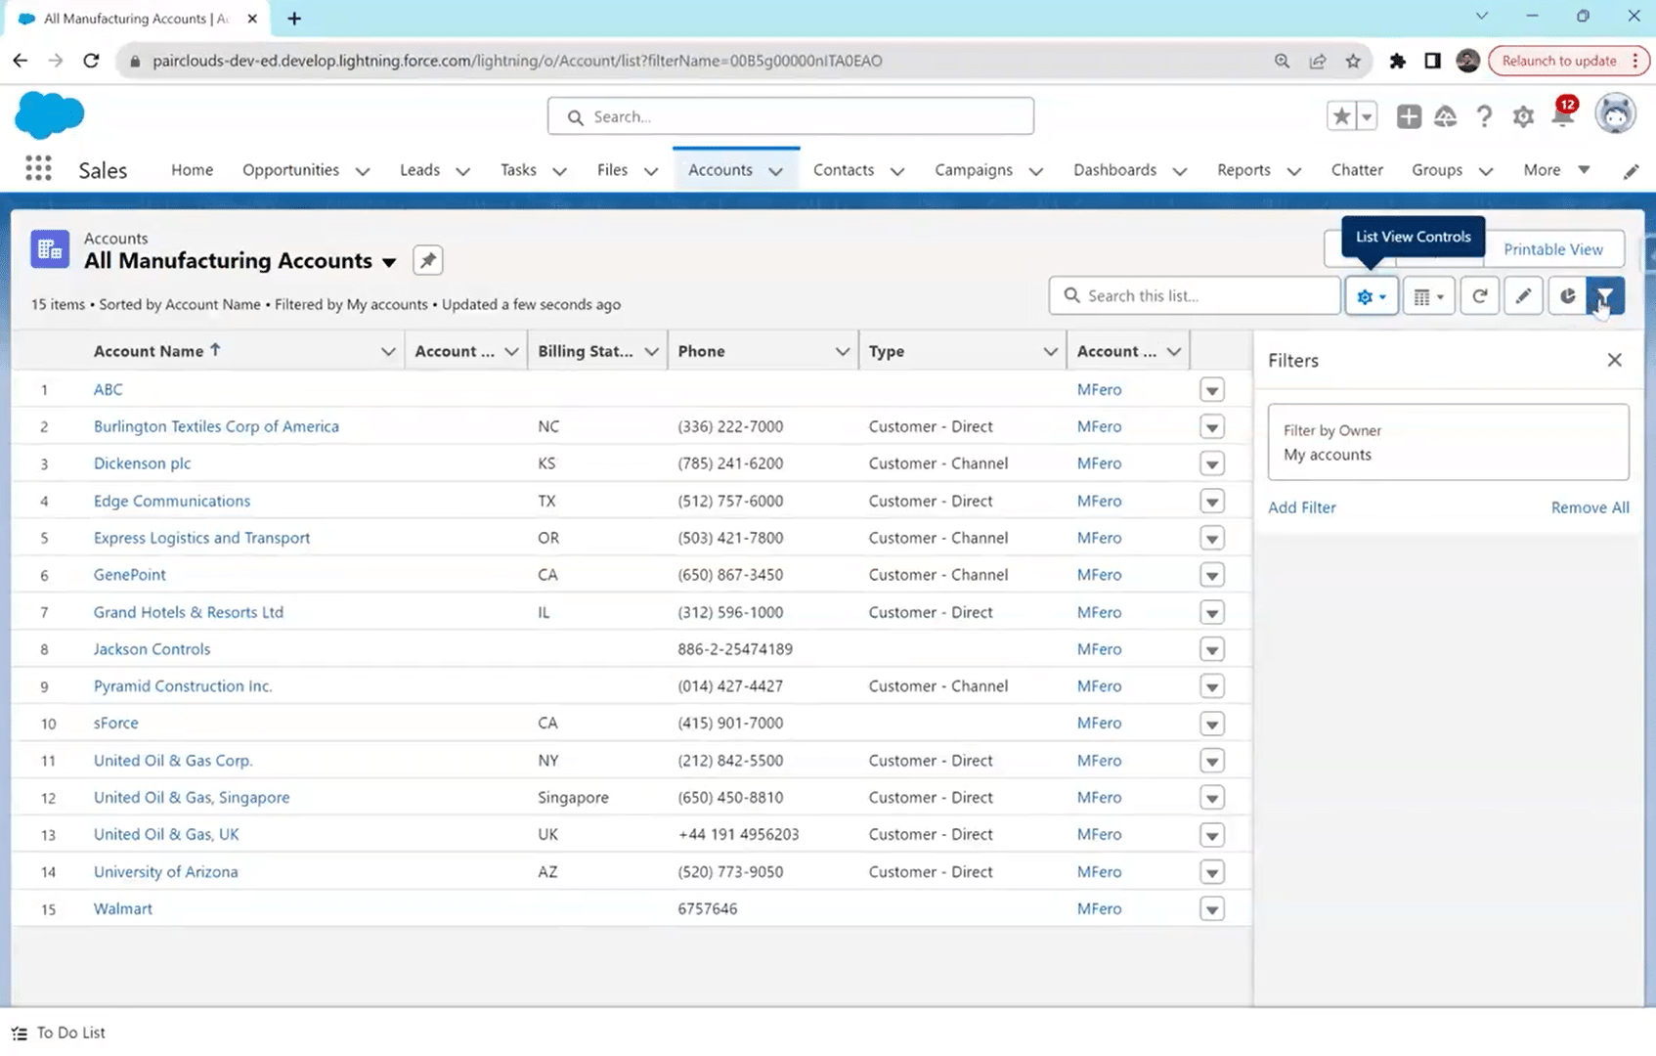1656x1056 pixels.
Task: Expand the Opportunities tab chevron
Action: (363, 171)
